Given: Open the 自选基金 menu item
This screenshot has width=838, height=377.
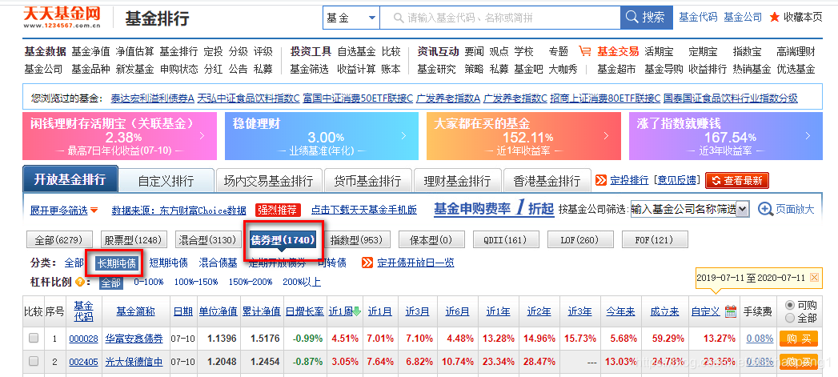Looking at the screenshot, I should click(x=356, y=51).
